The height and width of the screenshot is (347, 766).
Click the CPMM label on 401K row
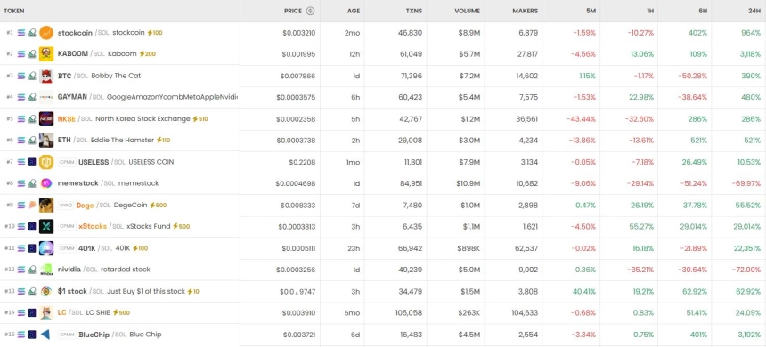pos(67,248)
